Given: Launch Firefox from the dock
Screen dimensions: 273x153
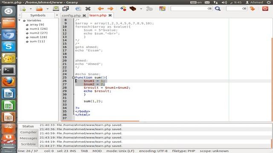Looking at the screenshot, I should coord(9,82).
